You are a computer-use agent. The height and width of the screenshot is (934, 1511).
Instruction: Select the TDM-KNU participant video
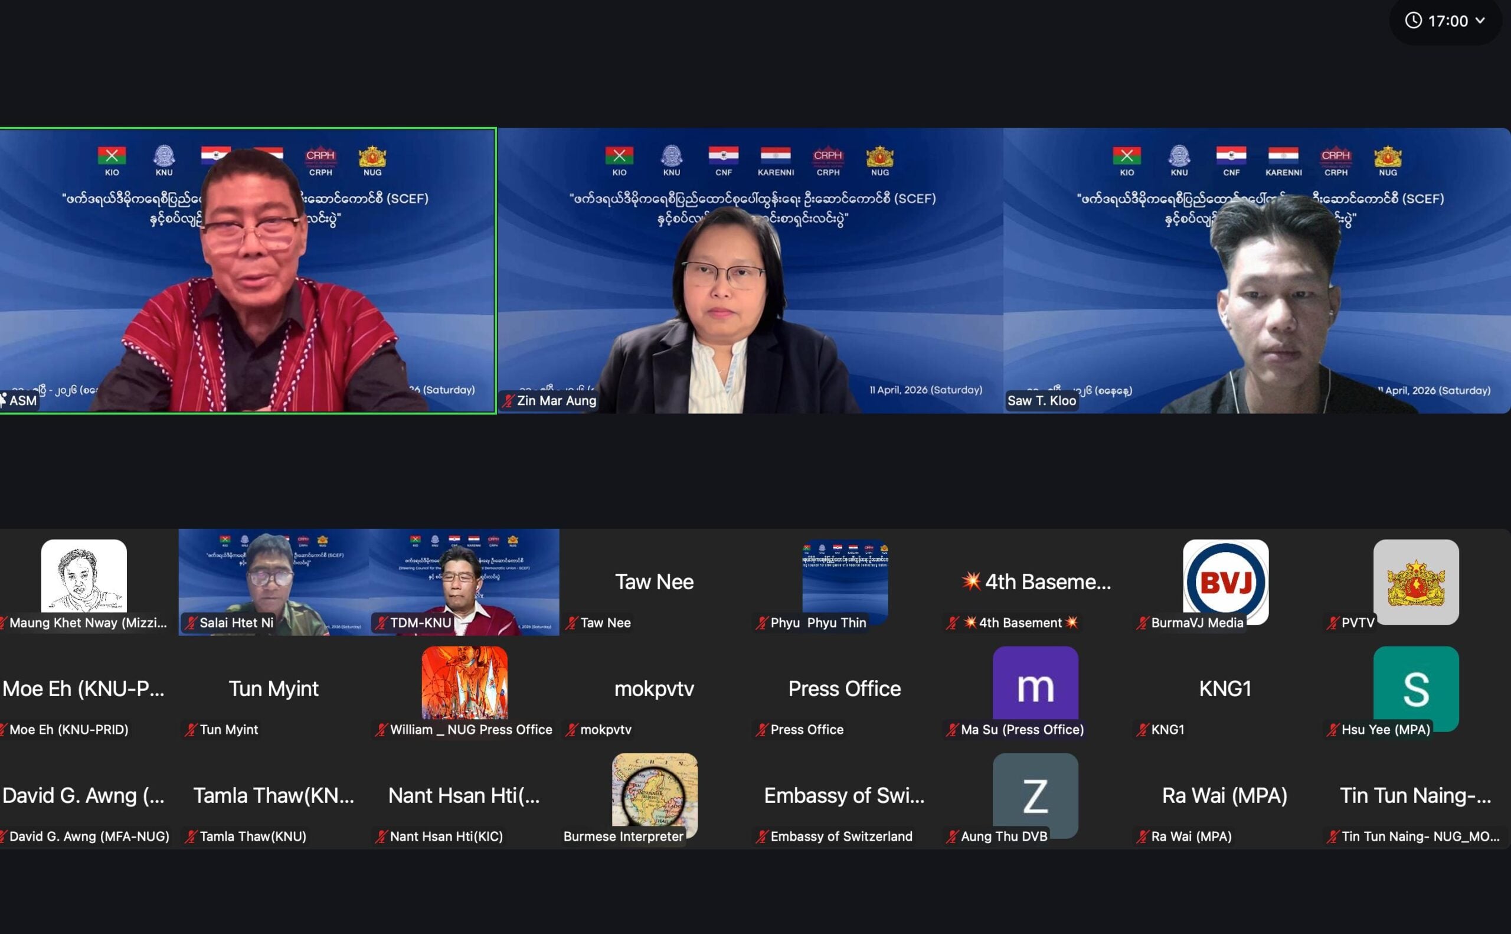click(465, 582)
